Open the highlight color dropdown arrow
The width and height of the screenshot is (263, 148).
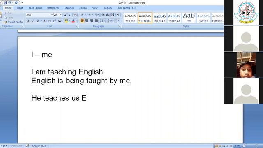[69, 21]
